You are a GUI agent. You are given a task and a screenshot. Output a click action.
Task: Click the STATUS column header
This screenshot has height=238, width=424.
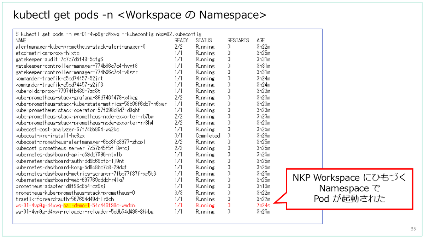click(x=204, y=41)
